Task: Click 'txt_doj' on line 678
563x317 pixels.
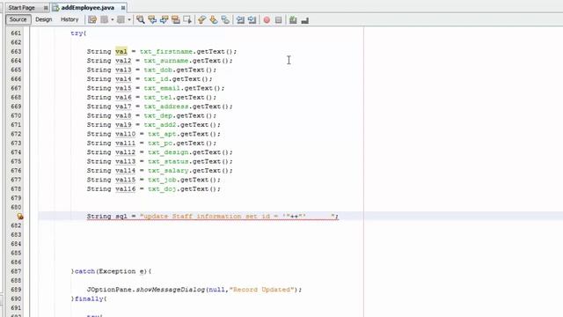Action: [x=162, y=189]
